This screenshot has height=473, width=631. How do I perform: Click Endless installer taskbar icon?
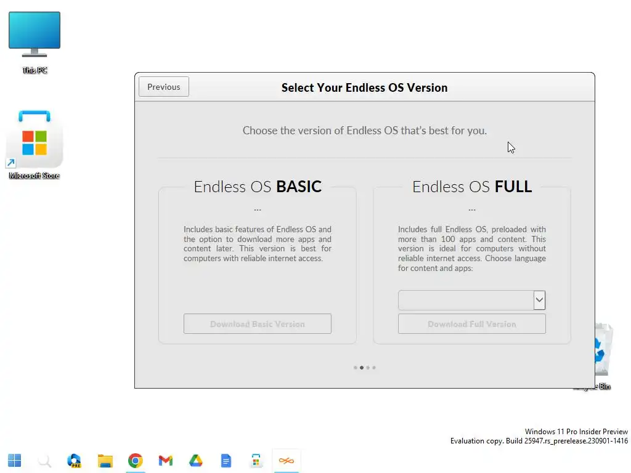click(x=286, y=461)
